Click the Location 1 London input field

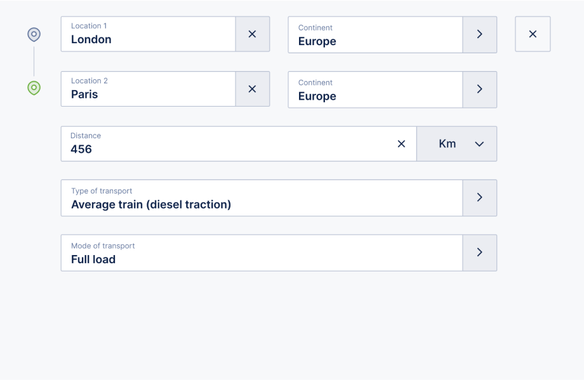point(149,34)
